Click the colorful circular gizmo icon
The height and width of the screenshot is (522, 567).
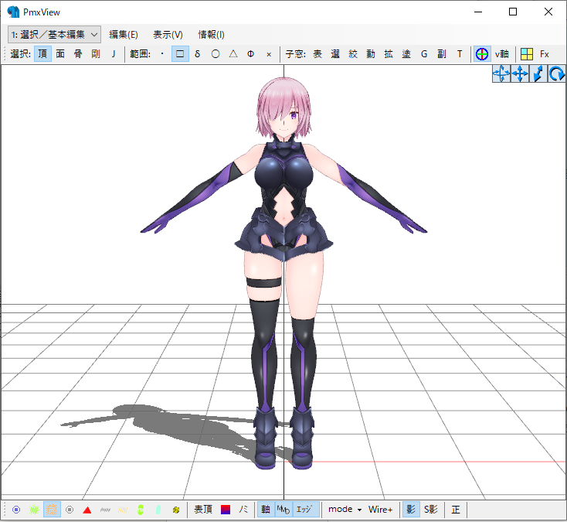(x=481, y=54)
